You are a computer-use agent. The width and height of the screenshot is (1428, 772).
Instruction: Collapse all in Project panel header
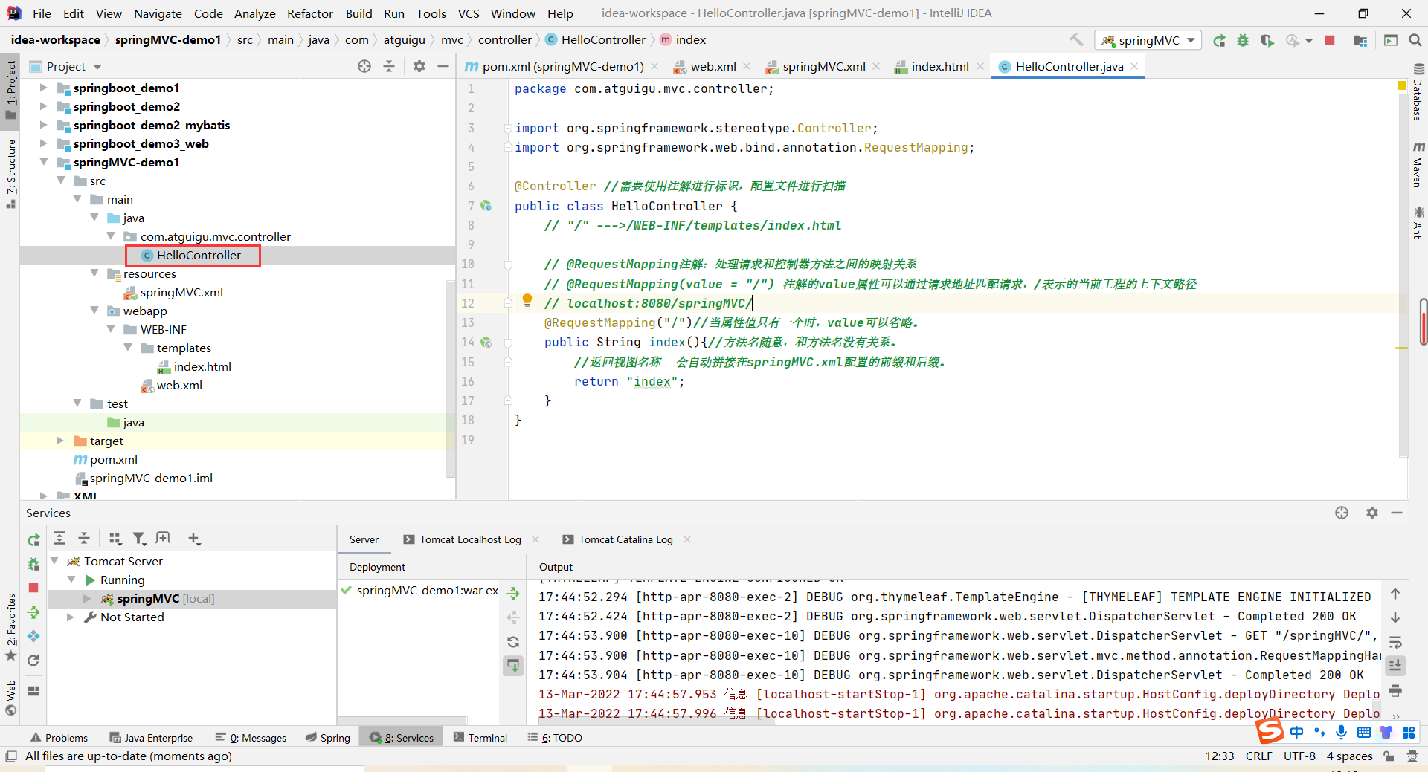pyautogui.click(x=389, y=66)
